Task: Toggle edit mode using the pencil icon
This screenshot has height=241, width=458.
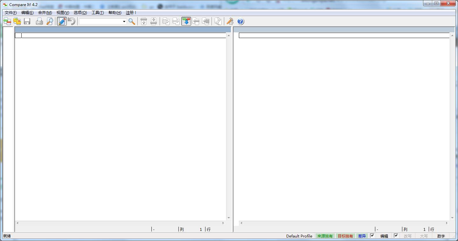Action: pos(61,21)
